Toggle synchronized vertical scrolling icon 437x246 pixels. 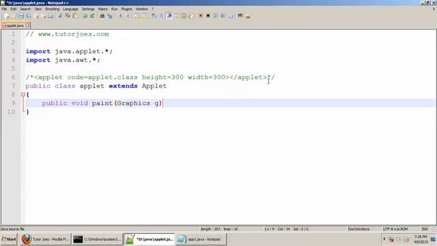[137, 16]
